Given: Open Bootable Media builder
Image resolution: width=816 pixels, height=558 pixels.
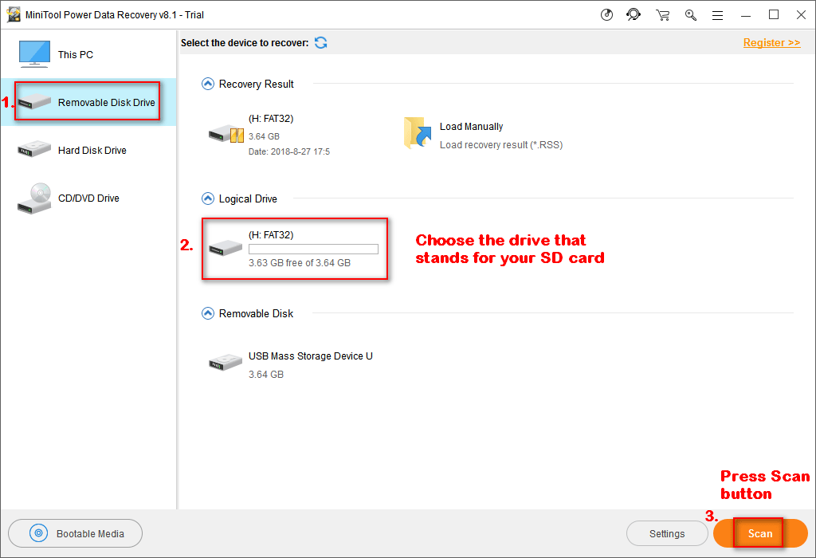Looking at the screenshot, I should coord(76,533).
